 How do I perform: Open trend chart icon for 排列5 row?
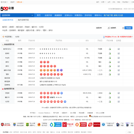[119, 66]
